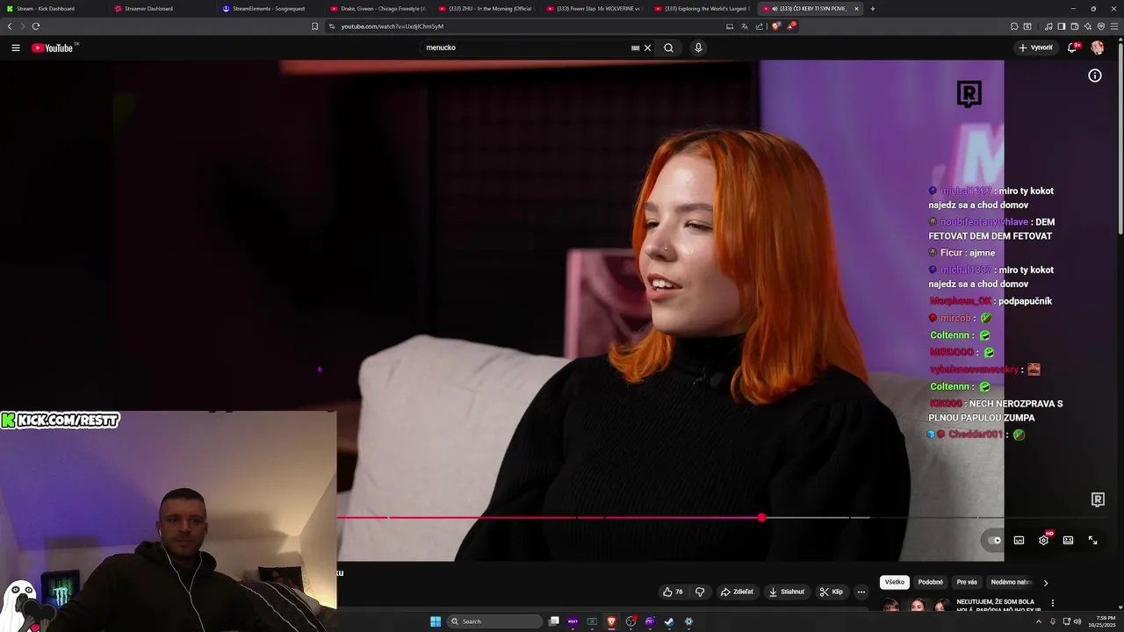
Task: Reload the page in browser toolbar
Action: pyautogui.click(x=35, y=26)
